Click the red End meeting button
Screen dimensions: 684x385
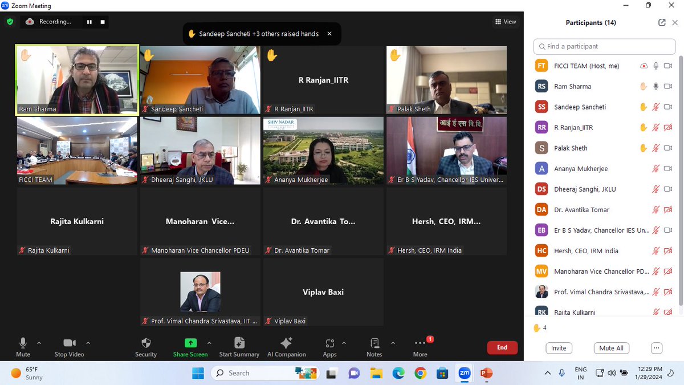(x=502, y=347)
